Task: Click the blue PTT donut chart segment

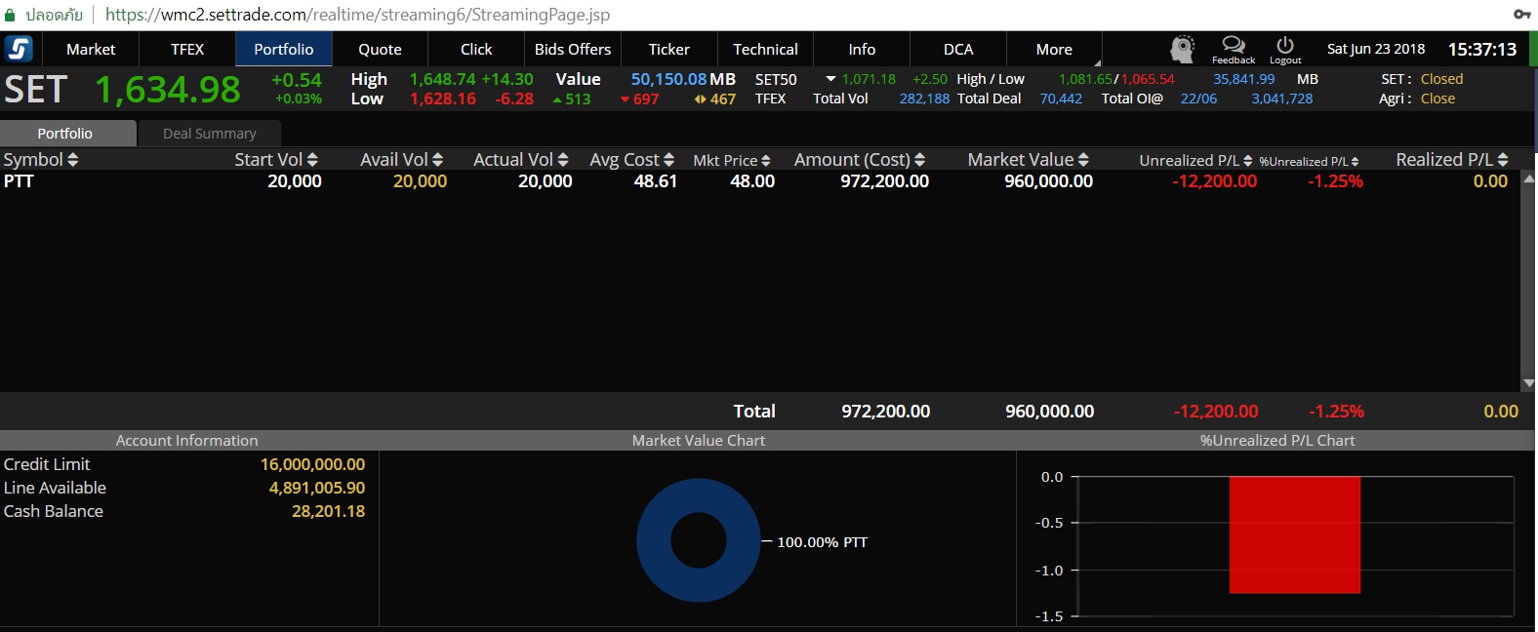Action: point(652,540)
